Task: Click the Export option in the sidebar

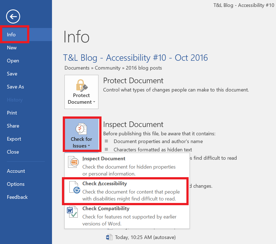Action: (14, 139)
